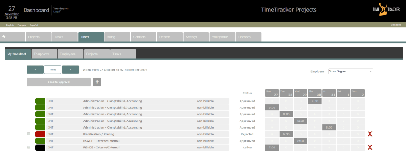The width and height of the screenshot is (406, 162).
Task: Open the Projects main tab
Action: coord(38,37)
